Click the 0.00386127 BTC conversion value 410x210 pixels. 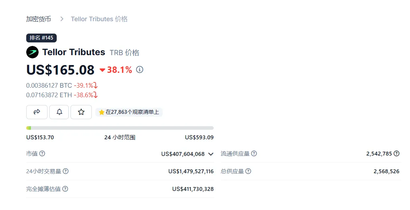(x=49, y=85)
